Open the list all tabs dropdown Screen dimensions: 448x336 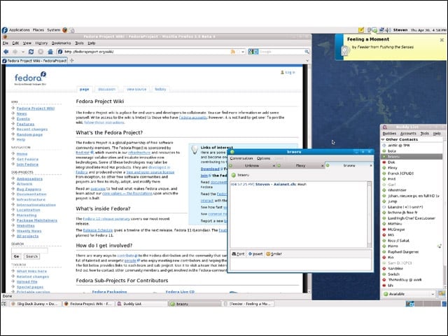coord(307,61)
